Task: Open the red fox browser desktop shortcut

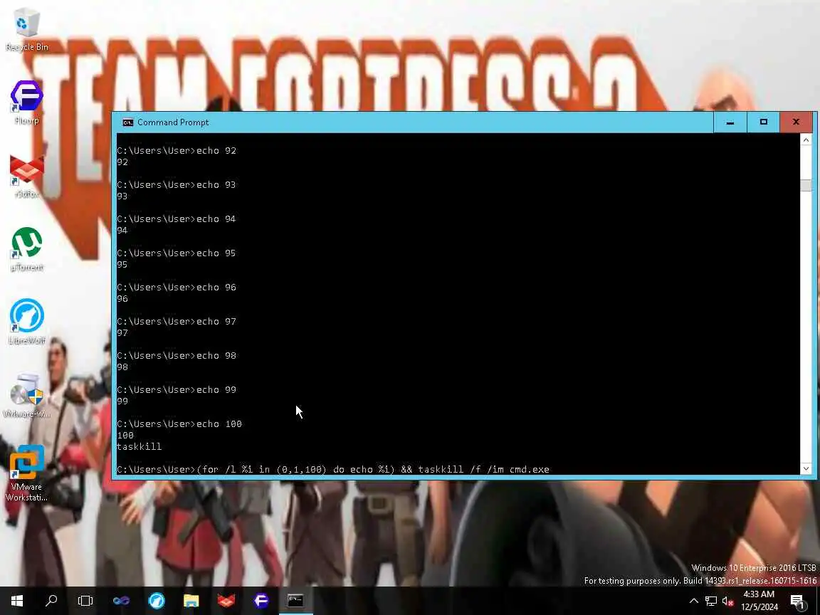Action: click(x=26, y=177)
